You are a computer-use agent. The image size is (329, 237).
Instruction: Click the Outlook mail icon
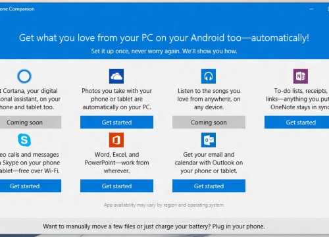209,140
